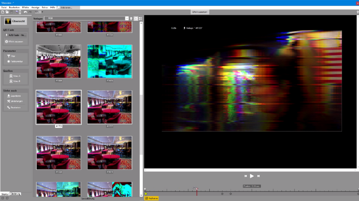Toggle the template preview play button
359x201 pixels.
coord(136,19)
